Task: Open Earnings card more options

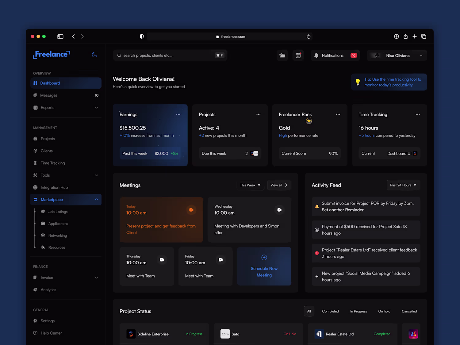Action: coord(178,114)
